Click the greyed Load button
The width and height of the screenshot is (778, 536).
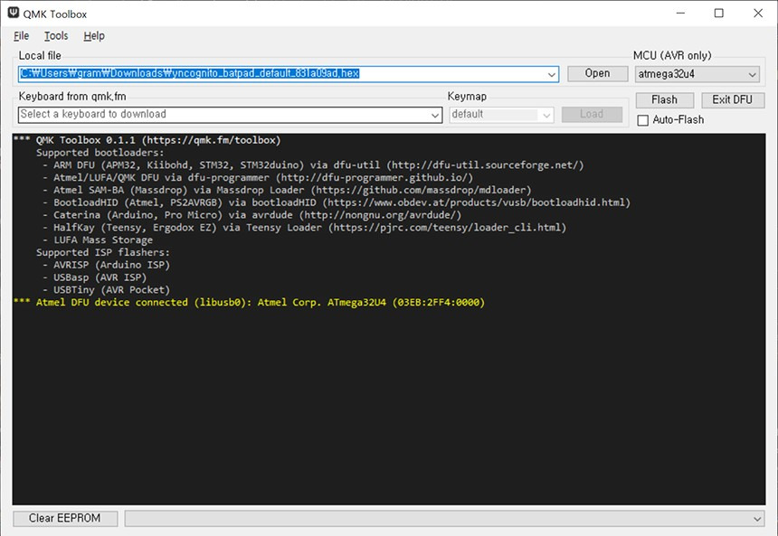click(x=592, y=114)
